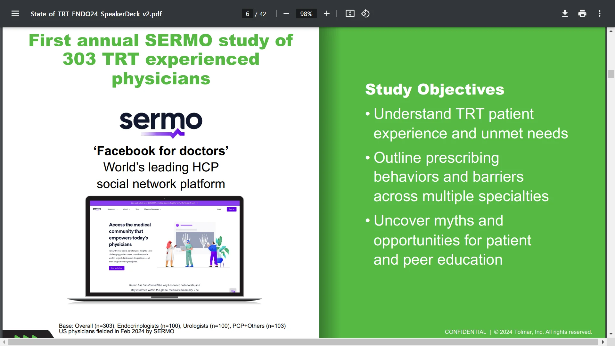Click the horizontal scrollbar thumb
Viewport: 615px width, 346px height.
[303, 342]
